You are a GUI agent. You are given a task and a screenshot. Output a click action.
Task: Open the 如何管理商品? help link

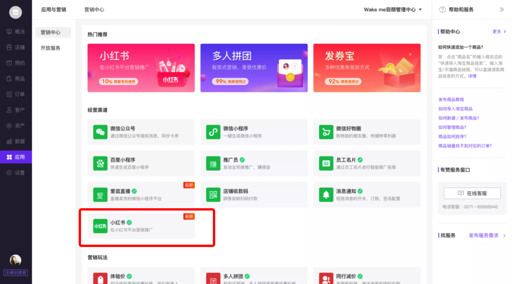[x=452, y=128]
